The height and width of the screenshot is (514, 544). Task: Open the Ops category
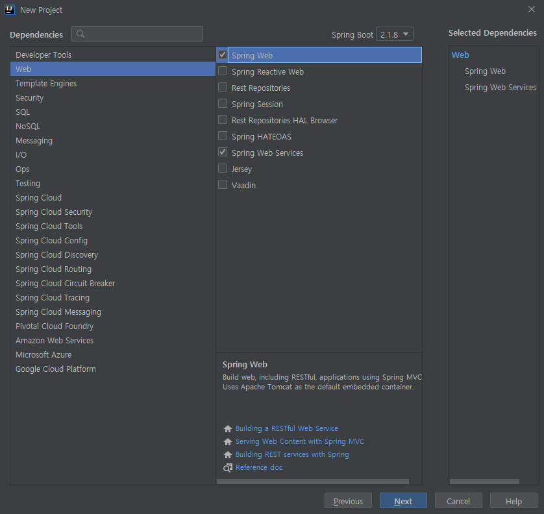(x=113, y=169)
